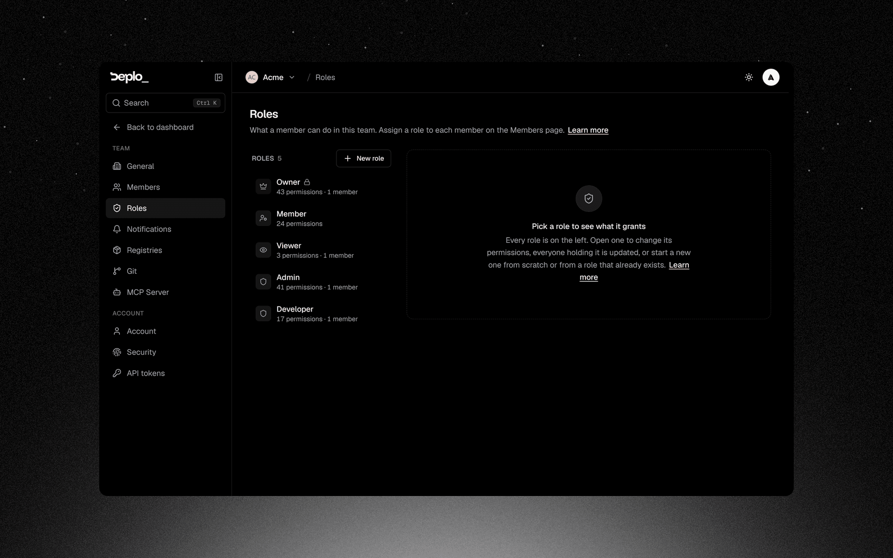Open the Account page

[165, 331]
